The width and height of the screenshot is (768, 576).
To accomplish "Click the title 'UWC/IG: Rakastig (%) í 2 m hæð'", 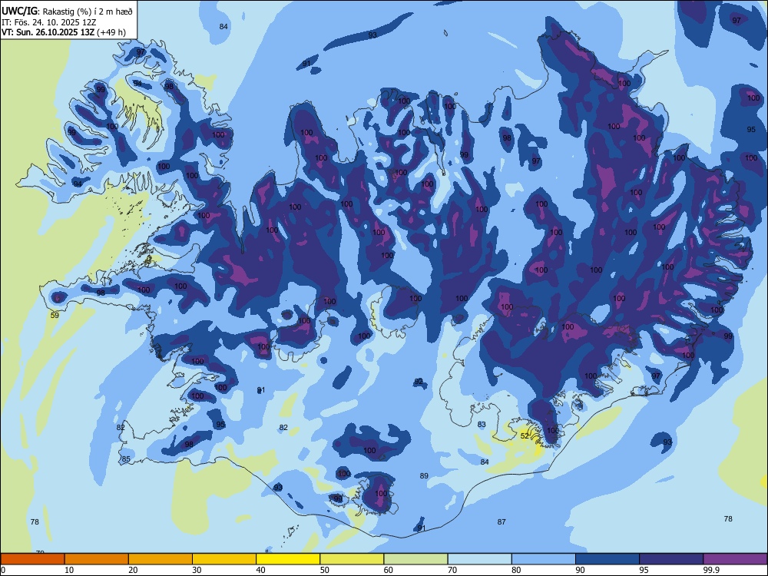I will [67, 11].
